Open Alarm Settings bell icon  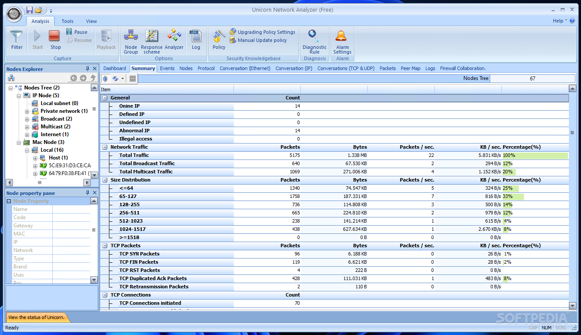tap(342, 42)
